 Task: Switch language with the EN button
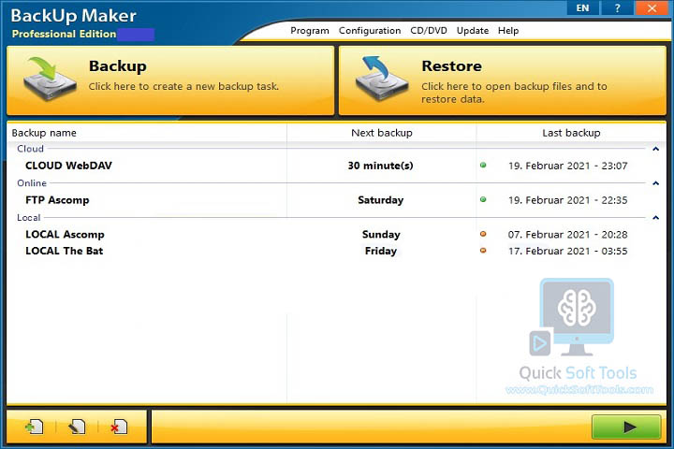click(x=583, y=8)
